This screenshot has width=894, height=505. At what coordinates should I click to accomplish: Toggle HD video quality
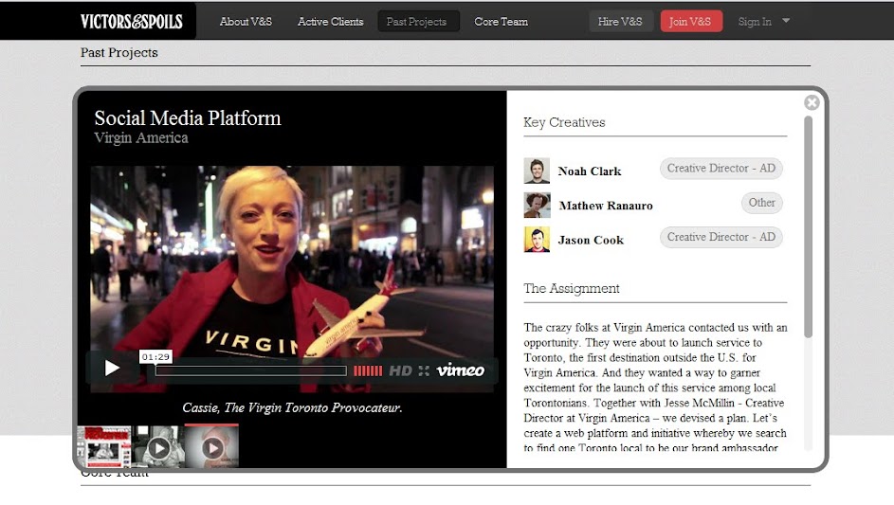point(400,371)
